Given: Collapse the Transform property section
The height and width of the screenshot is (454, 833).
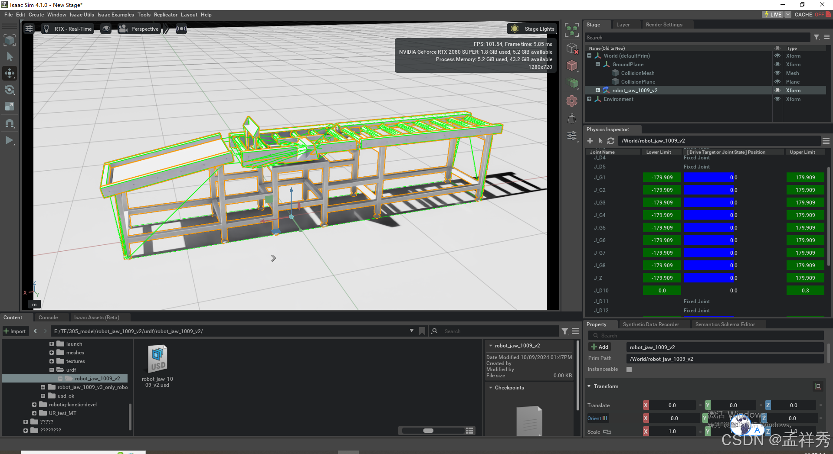Looking at the screenshot, I should tap(589, 386).
